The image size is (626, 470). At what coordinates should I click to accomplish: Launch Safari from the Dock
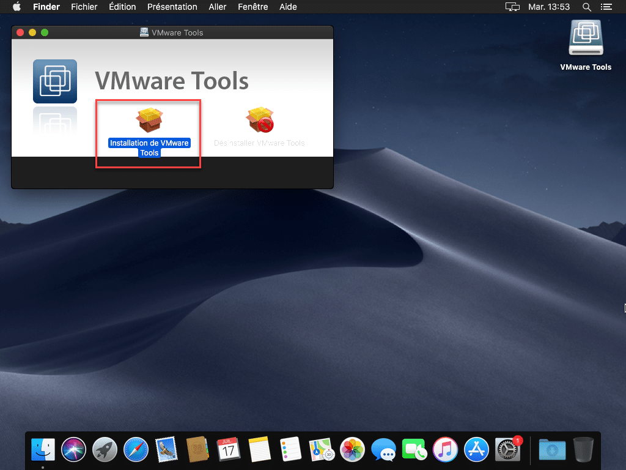pos(136,449)
